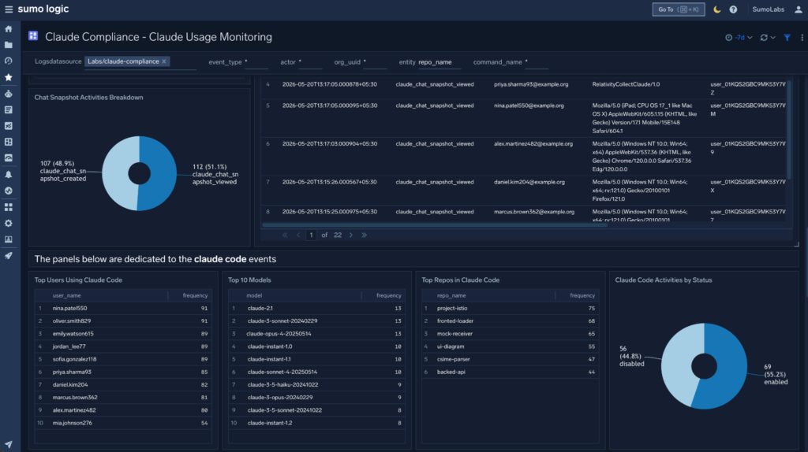
Task: Click the SumoLabs account name
Action: (768, 9)
